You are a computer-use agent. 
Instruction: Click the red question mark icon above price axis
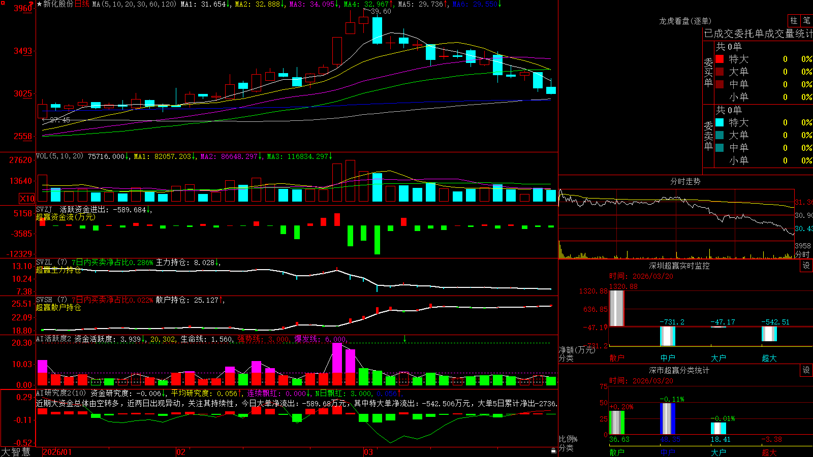31,4
